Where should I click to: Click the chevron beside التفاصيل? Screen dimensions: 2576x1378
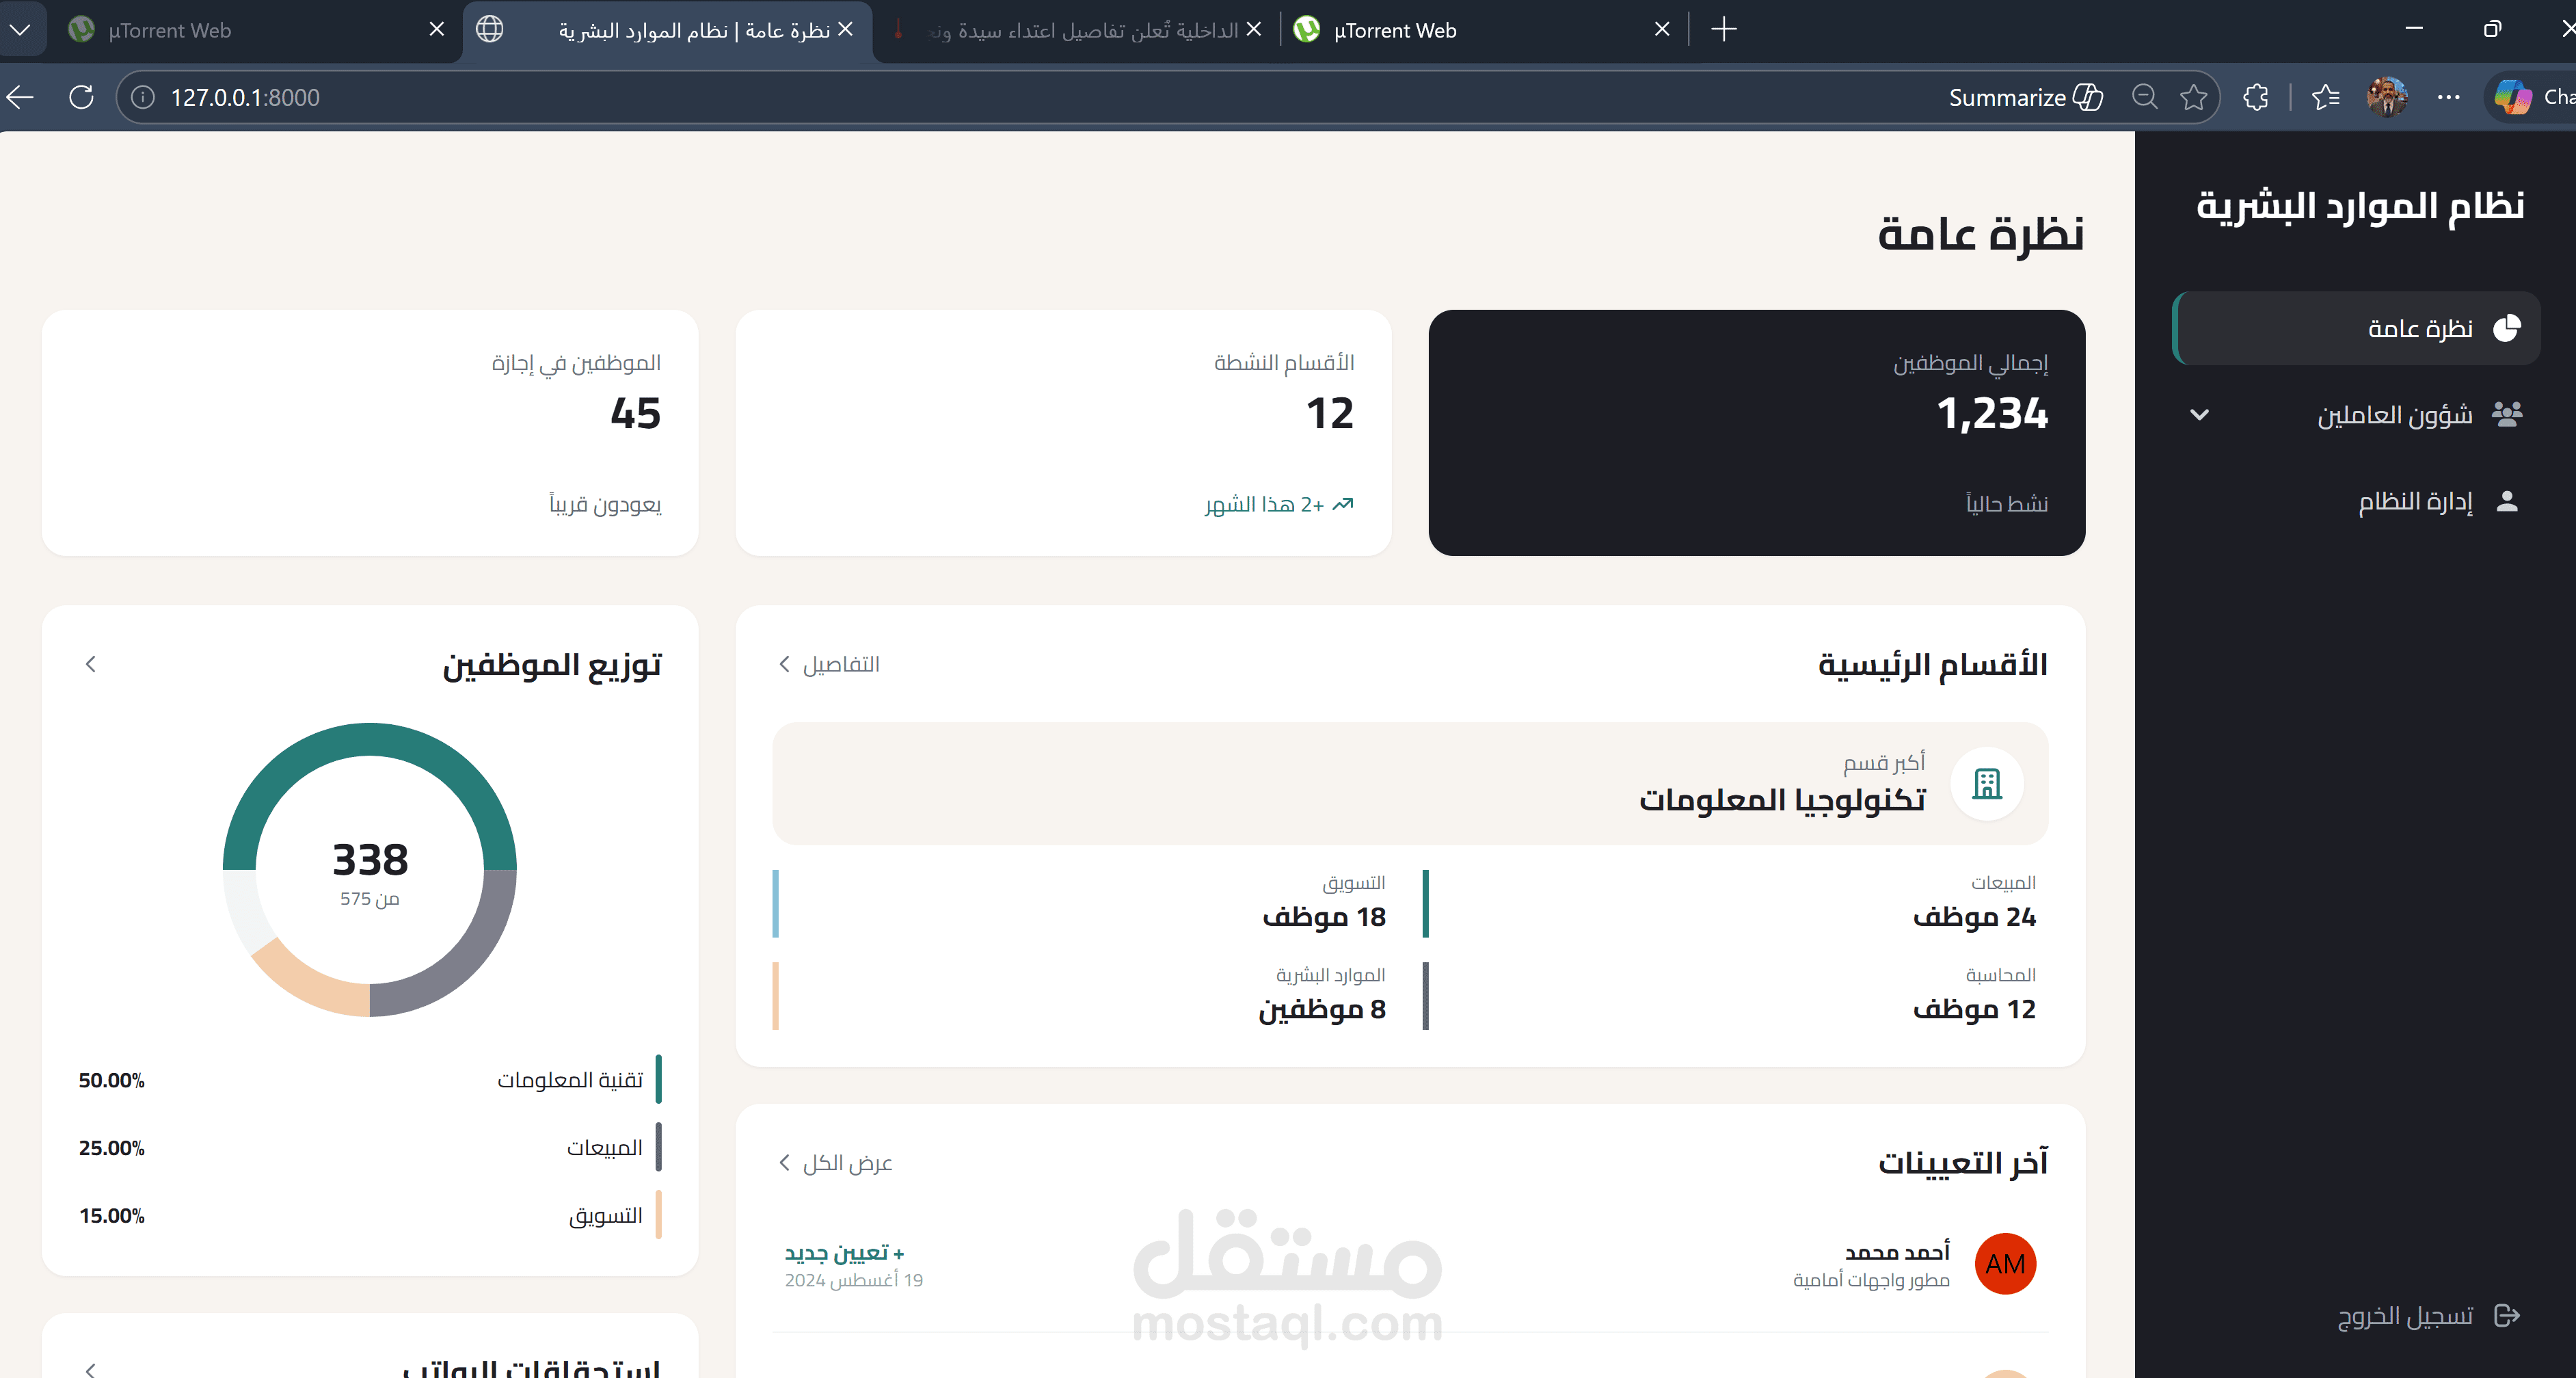[x=785, y=664]
